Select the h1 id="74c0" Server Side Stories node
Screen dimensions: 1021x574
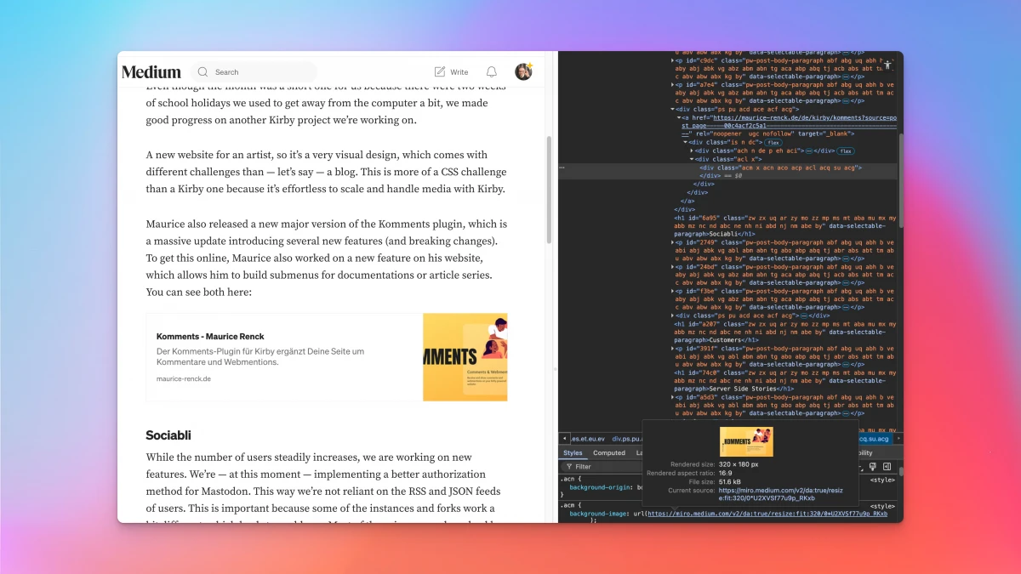click(784, 380)
